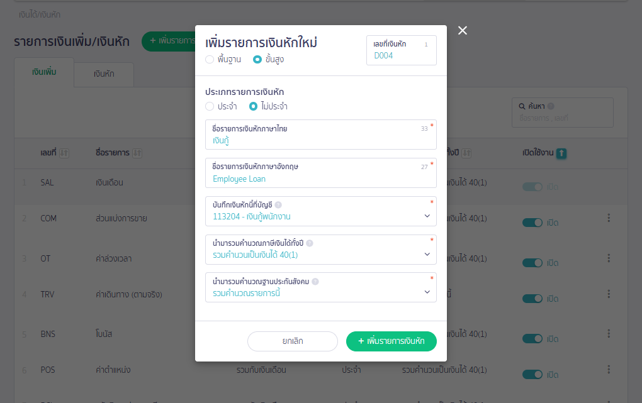Select the พื้นฐาน radio button
The height and width of the screenshot is (403, 642).
208,59
